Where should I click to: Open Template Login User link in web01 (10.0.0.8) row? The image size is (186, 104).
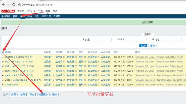click(x=145, y=75)
